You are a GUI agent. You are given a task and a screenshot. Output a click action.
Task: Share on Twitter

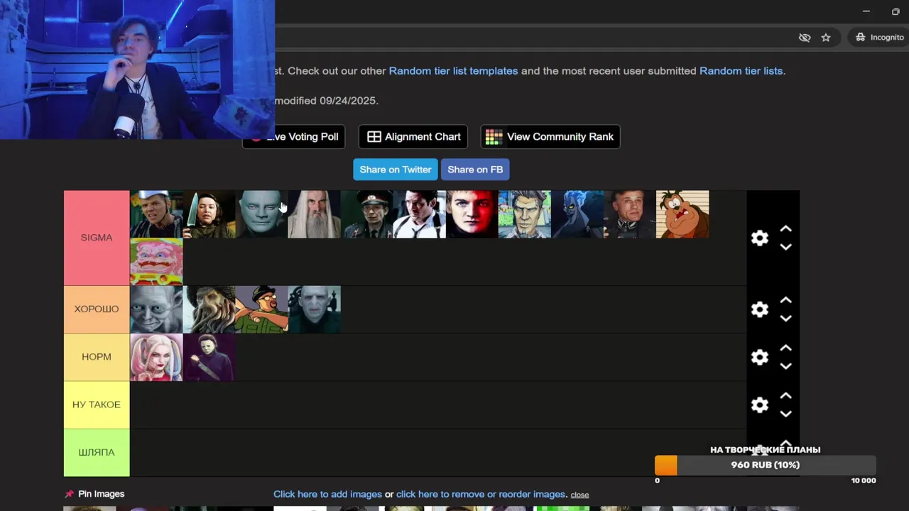coord(396,170)
